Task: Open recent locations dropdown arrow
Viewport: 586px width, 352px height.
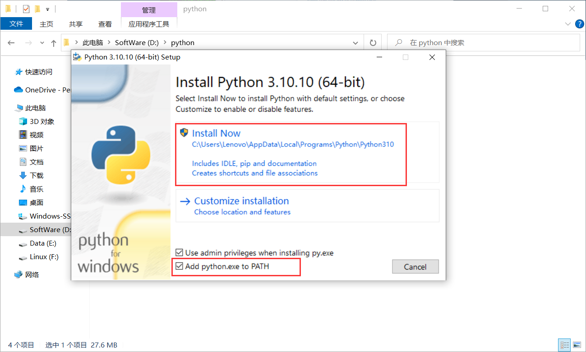Action: pyautogui.click(x=42, y=43)
